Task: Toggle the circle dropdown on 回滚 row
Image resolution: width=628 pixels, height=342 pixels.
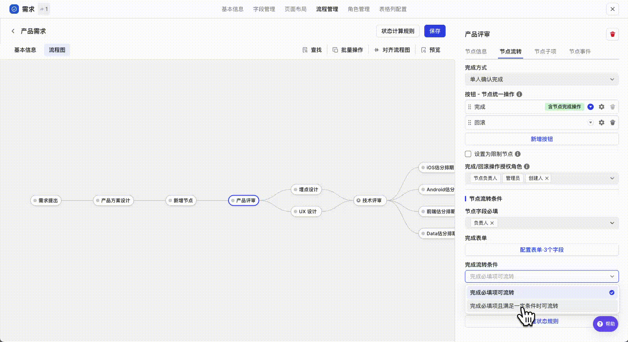Action: pyautogui.click(x=591, y=123)
